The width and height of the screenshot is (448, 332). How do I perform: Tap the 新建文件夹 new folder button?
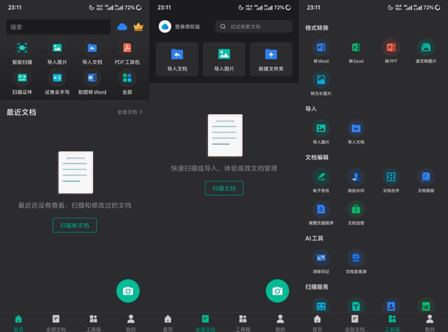[x=271, y=59]
